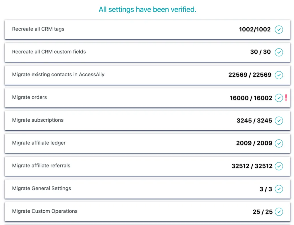Click 'All settings have been verified.' heading
Viewport: 294px width, 225px height.
pyautogui.click(x=147, y=9)
